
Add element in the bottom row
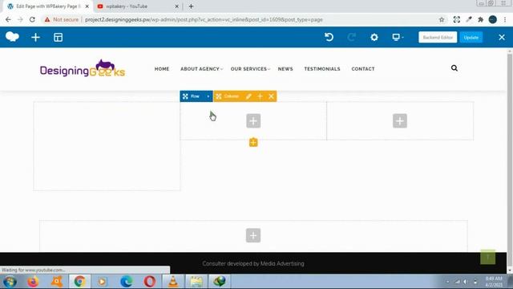pyautogui.click(x=253, y=235)
